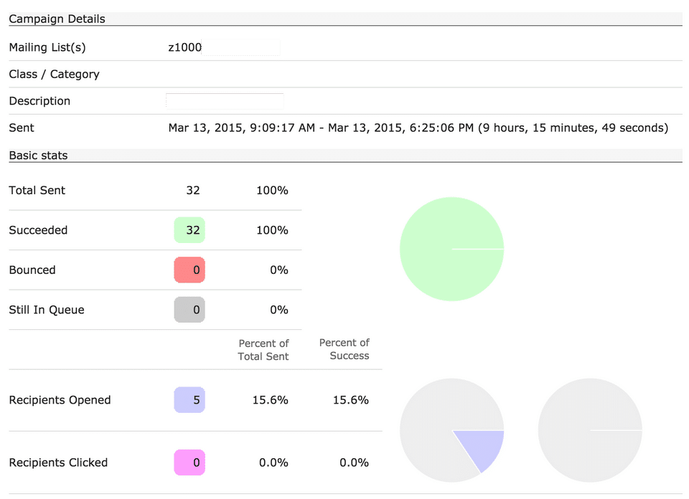Image resolution: width=689 pixels, height=499 pixels.
Task: Click the Percent of Success column header
Action: point(344,350)
